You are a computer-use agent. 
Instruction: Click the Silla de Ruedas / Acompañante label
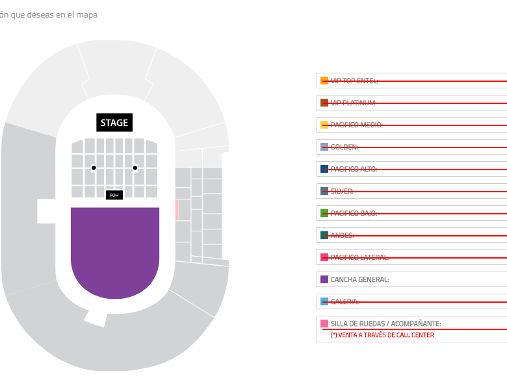click(x=385, y=324)
